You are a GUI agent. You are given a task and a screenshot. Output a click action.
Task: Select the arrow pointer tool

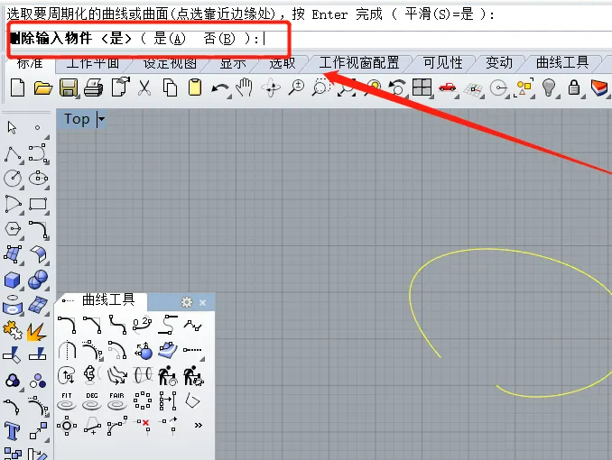12,127
